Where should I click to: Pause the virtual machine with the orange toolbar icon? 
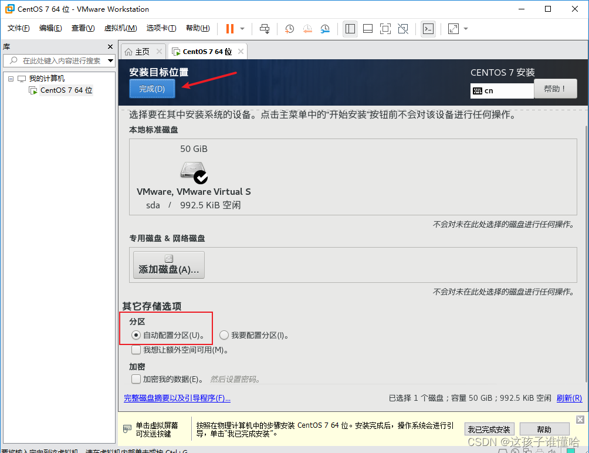(230, 29)
